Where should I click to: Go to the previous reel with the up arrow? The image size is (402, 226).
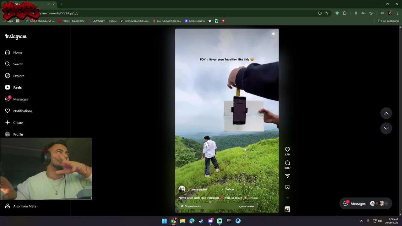[x=386, y=113]
